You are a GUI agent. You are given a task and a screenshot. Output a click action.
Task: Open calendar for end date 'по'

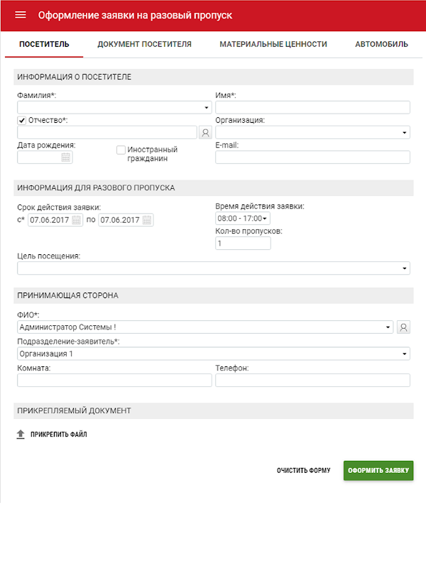click(147, 220)
